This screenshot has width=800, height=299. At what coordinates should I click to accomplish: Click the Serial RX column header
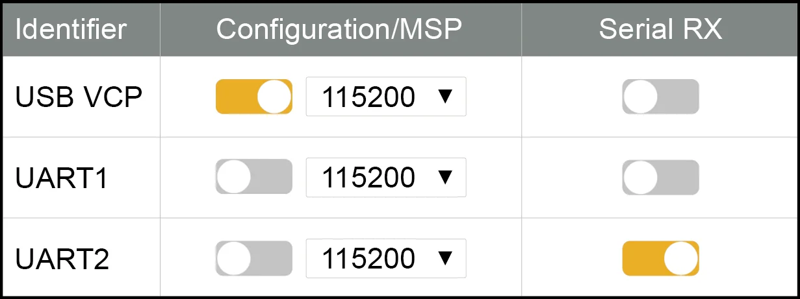(660, 29)
